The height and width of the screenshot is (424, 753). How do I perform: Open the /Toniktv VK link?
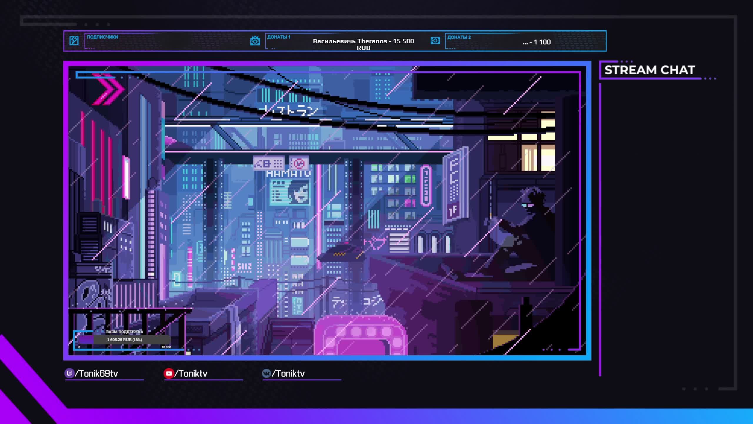pyautogui.click(x=288, y=374)
